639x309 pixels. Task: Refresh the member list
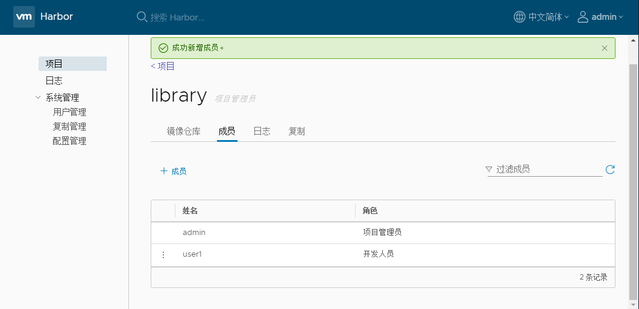click(610, 170)
